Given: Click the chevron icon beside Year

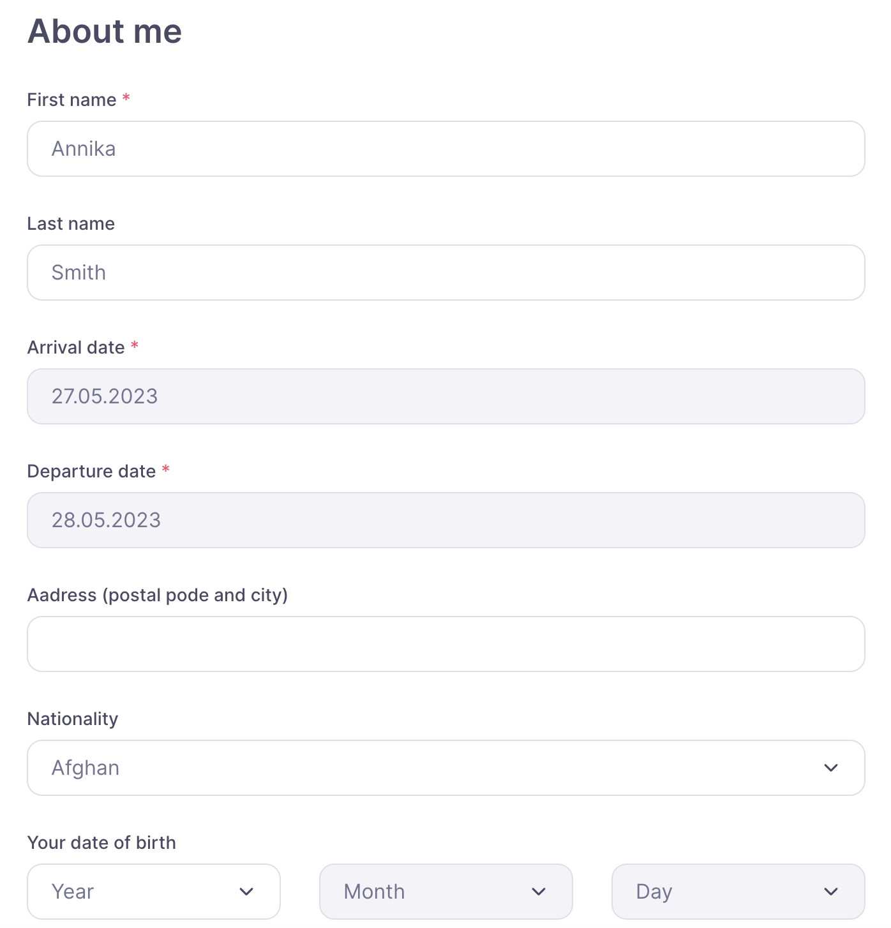Looking at the screenshot, I should (x=246, y=892).
